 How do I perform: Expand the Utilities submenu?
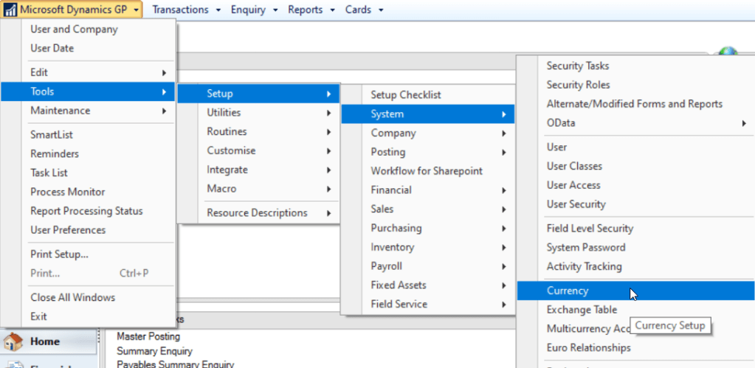tap(224, 113)
